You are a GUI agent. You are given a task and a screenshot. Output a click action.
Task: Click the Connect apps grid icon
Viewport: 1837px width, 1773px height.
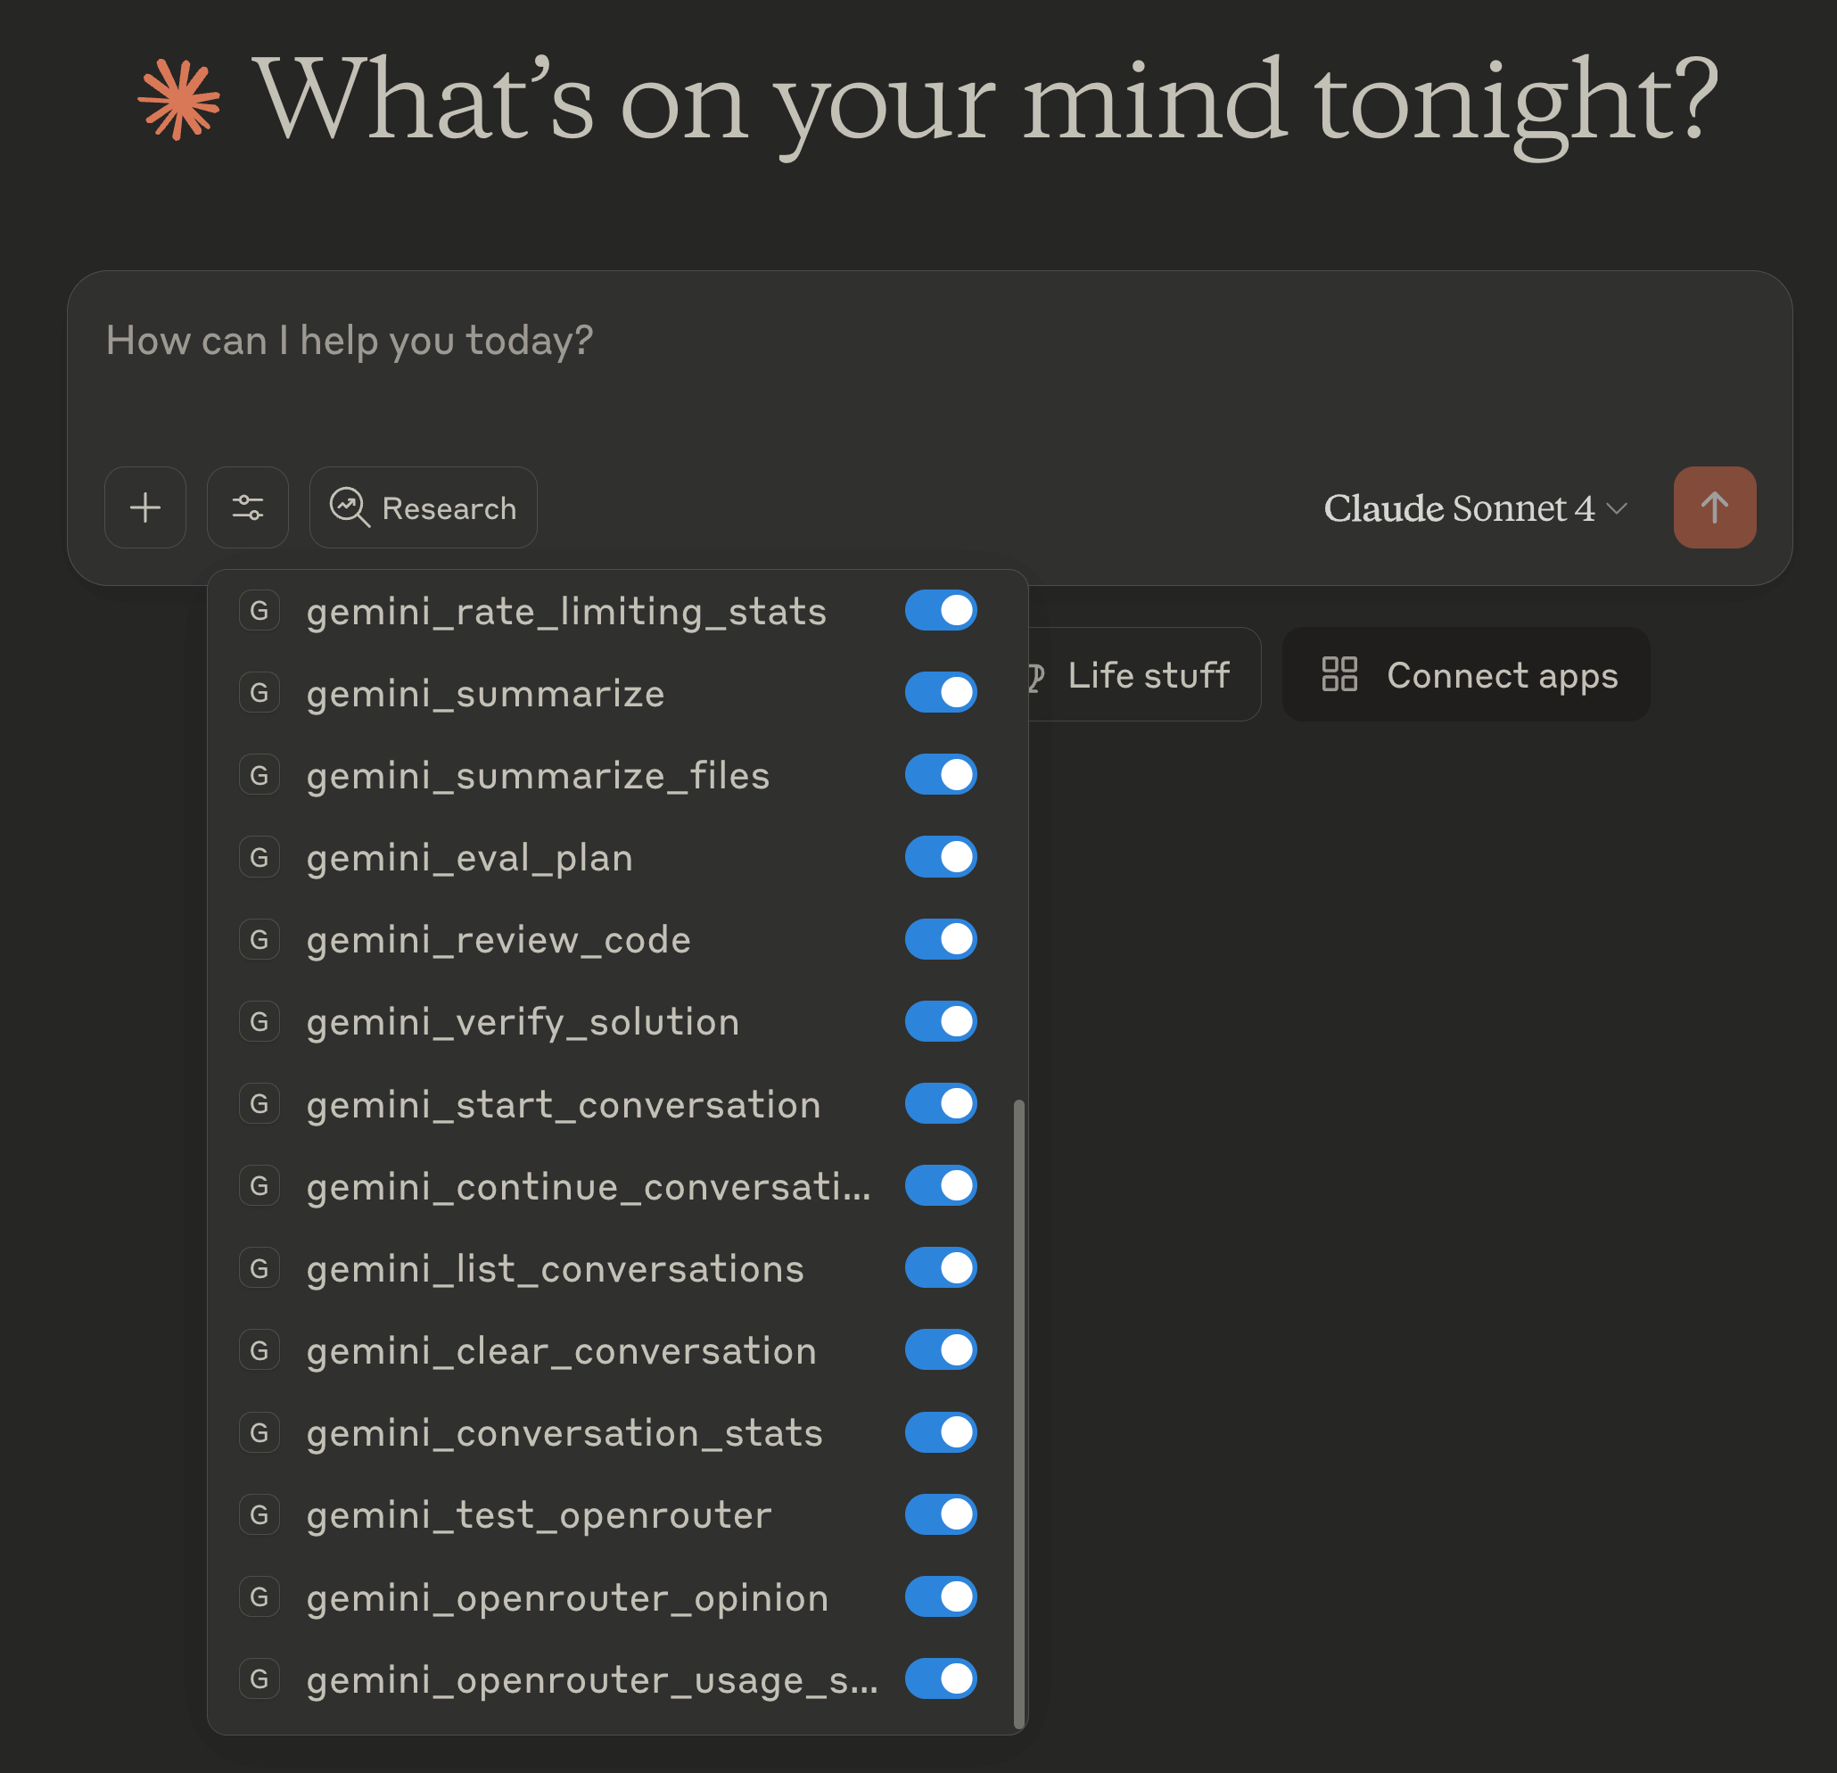pos(1340,674)
